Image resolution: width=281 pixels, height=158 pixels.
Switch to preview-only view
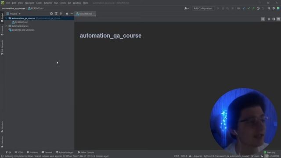coord(278,19)
